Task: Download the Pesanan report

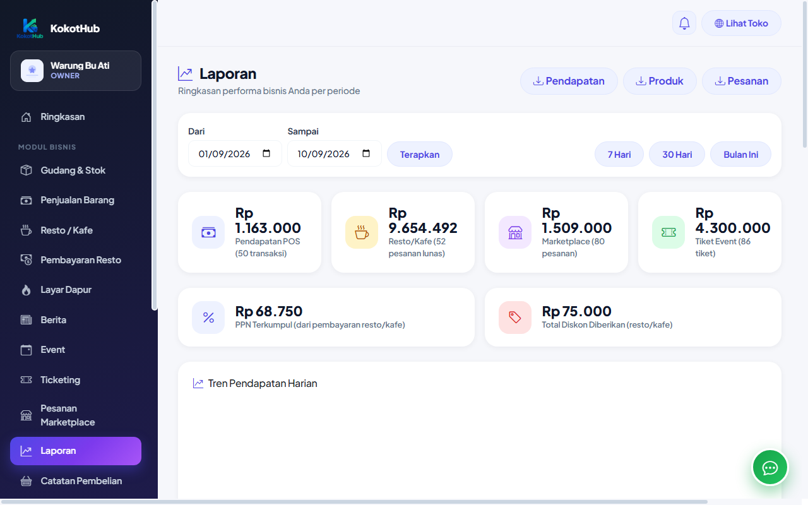Action: point(742,81)
